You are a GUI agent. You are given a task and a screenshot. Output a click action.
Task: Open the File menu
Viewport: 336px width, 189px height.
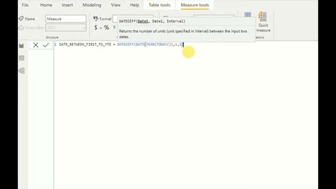click(25, 5)
